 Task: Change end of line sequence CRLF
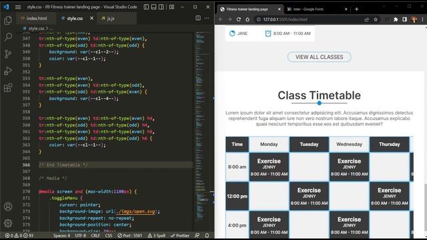point(95,235)
